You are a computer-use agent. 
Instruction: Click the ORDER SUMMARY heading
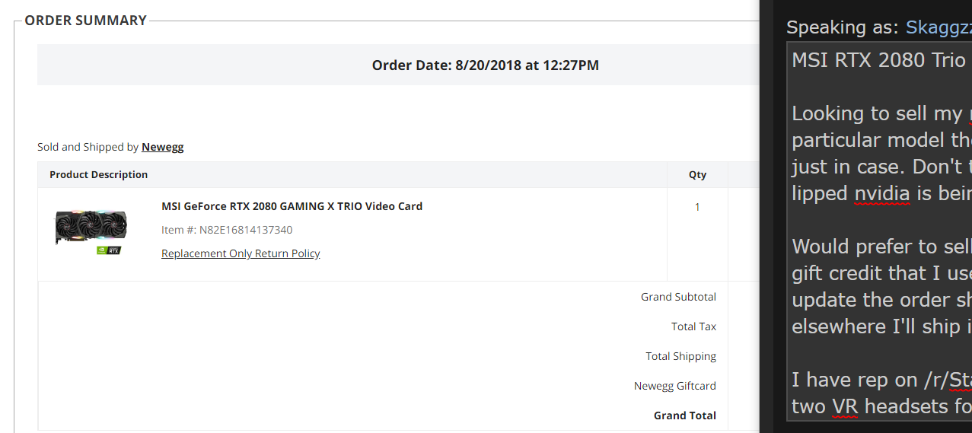point(85,21)
